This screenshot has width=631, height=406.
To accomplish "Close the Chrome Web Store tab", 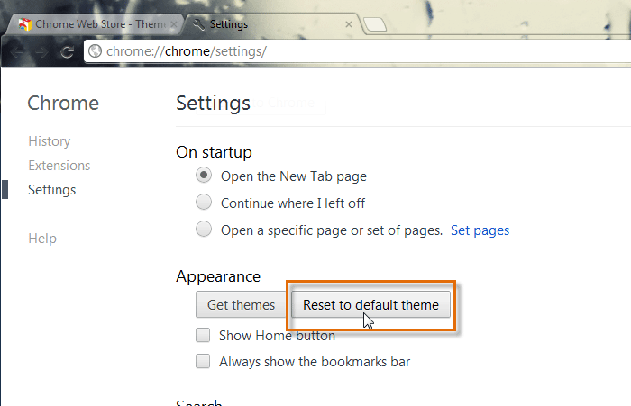I will pyautogui.click(x=173, y=24).
